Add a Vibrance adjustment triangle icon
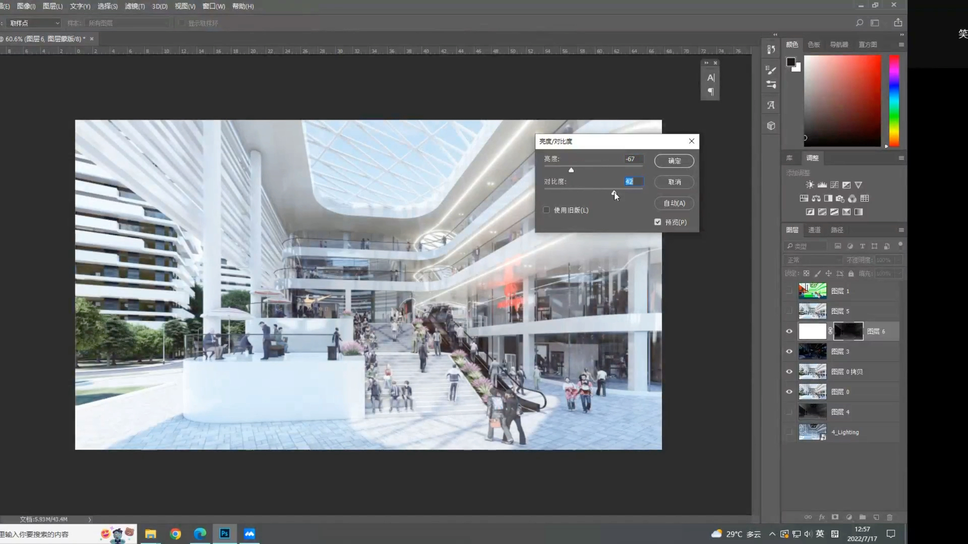This screenshot has width=968, height=544. tap(859, 185)
